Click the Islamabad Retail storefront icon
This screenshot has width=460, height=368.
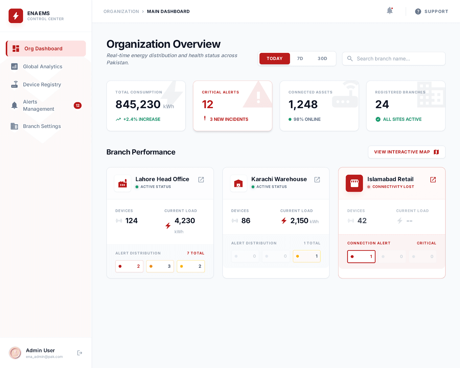(x=354, y=183)
